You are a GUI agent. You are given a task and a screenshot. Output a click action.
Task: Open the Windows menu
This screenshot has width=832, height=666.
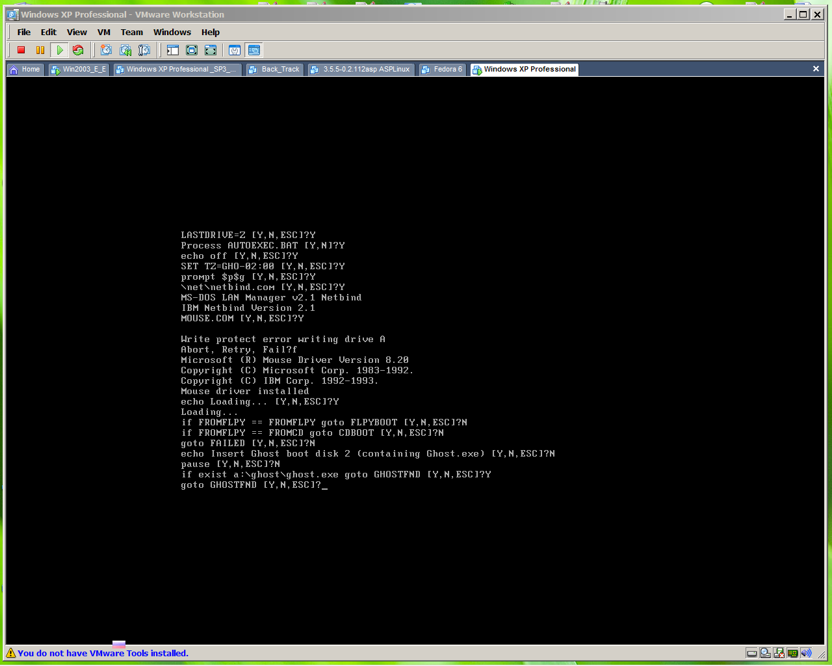coord(172,32)
